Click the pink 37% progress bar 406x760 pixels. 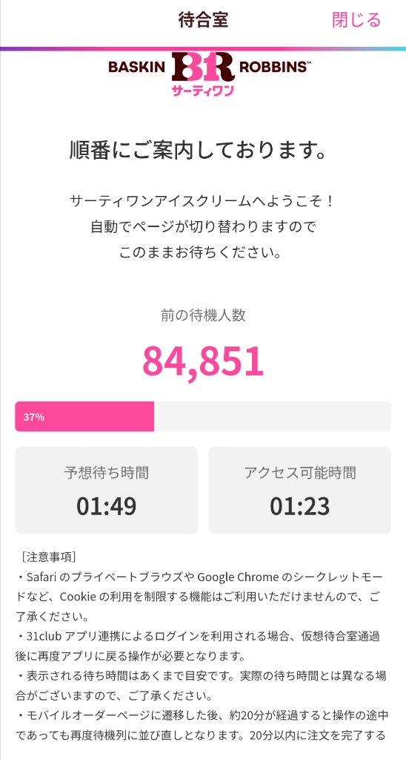pyautogui.click(x=84, y=416)
